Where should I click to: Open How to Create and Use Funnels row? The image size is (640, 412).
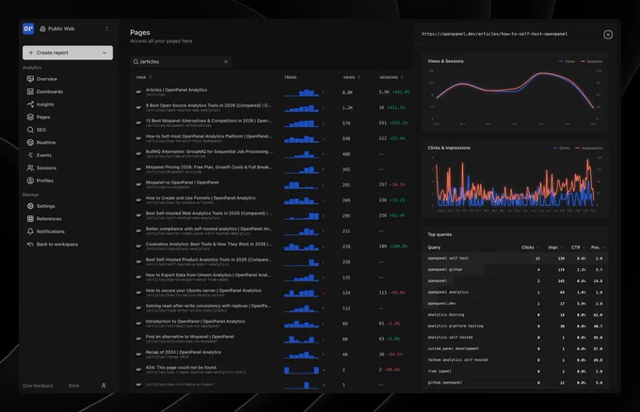click(273, 200)
